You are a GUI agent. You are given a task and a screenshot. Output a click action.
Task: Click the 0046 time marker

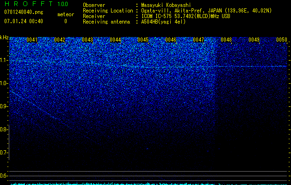click(x=171, y=40)
